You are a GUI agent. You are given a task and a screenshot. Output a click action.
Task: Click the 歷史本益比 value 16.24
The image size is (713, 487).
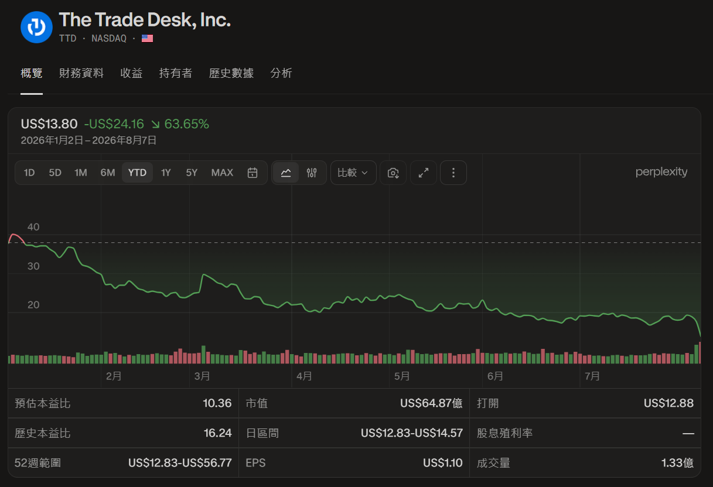point(217,433)
